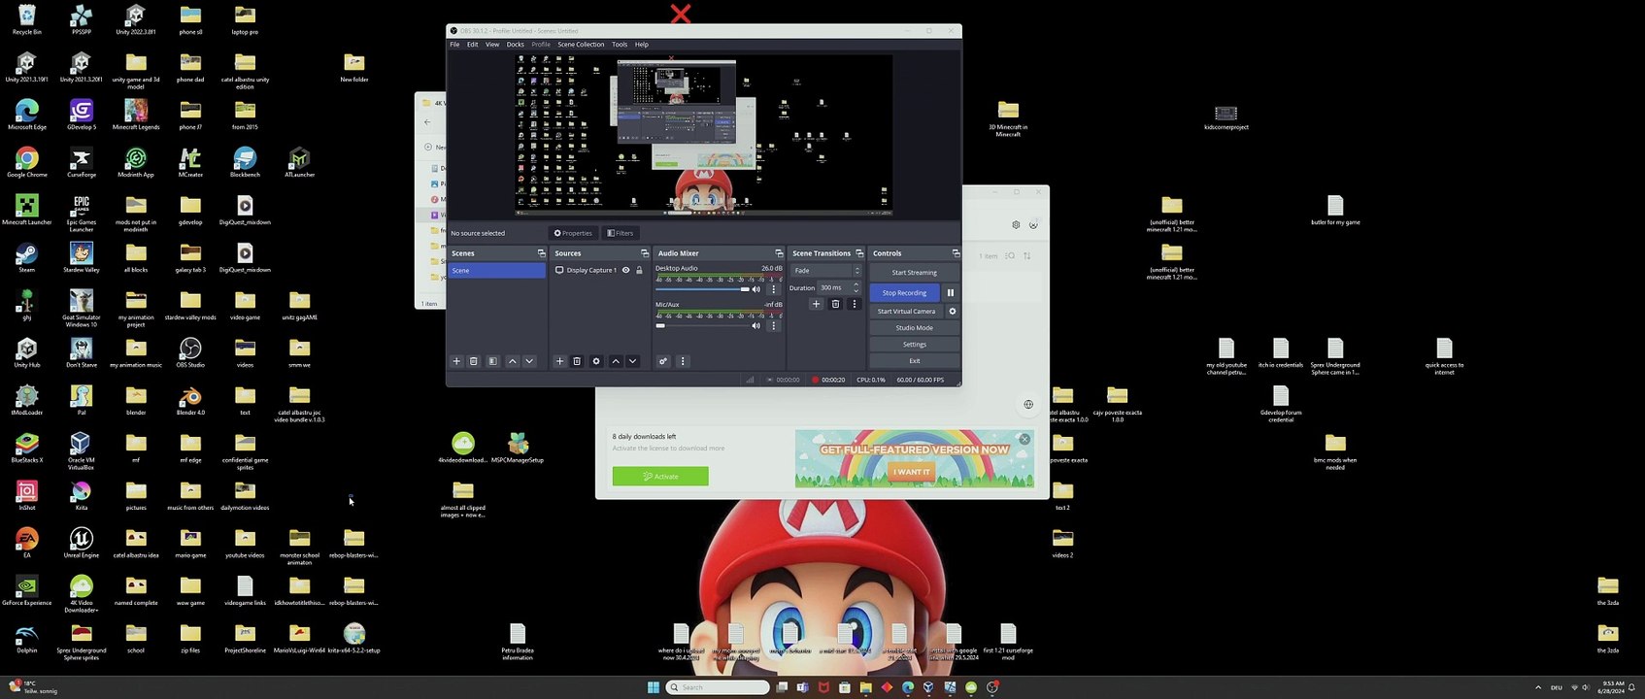This screenshot has height=699, width=1645.
Task: Close the full-featured version banner
Action: point(1024,440)
